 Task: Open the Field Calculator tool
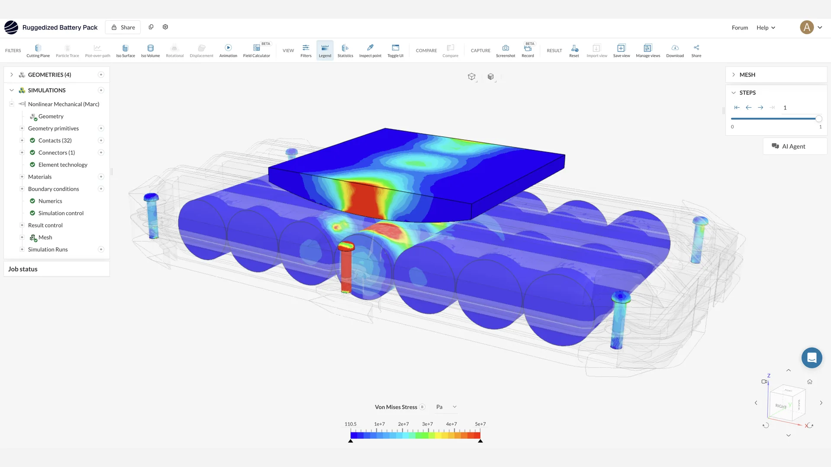pyautogui.click(x=257, y=51)
